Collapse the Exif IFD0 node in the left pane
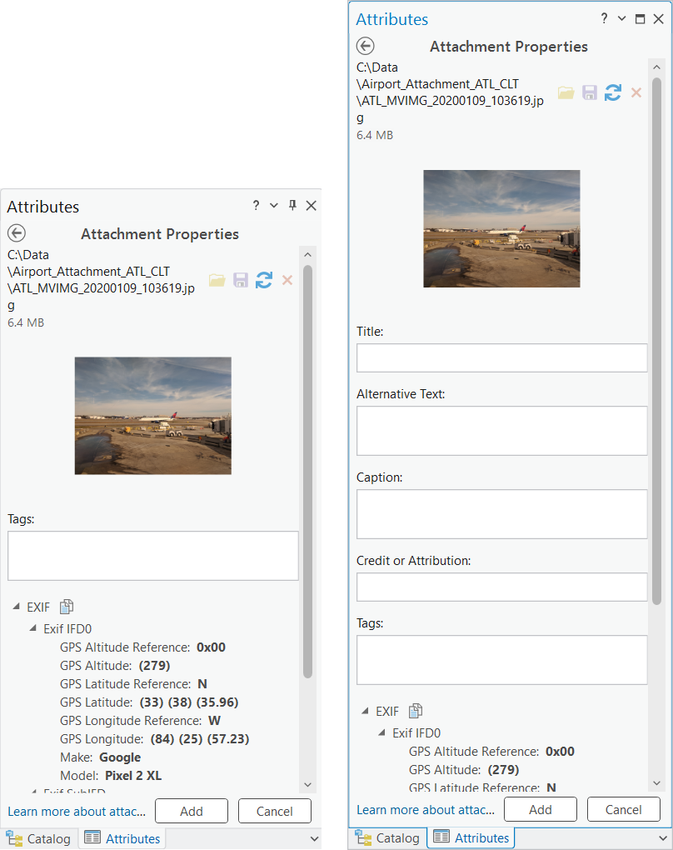 coord(33,628)
